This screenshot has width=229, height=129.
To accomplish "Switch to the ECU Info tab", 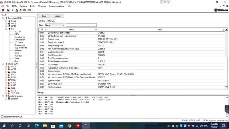I will point(51,21).
